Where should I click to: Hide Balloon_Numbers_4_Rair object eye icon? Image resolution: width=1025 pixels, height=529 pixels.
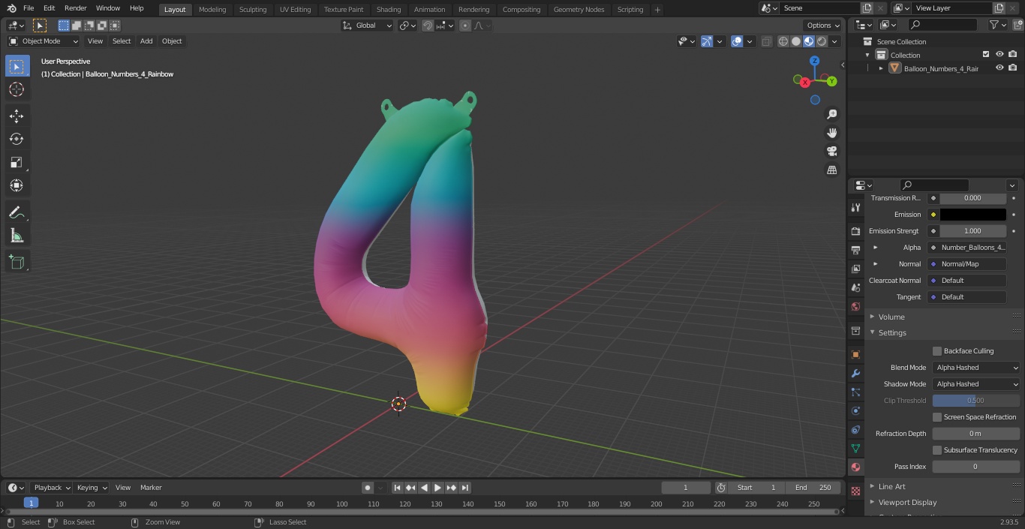click(x=999, y=68)
